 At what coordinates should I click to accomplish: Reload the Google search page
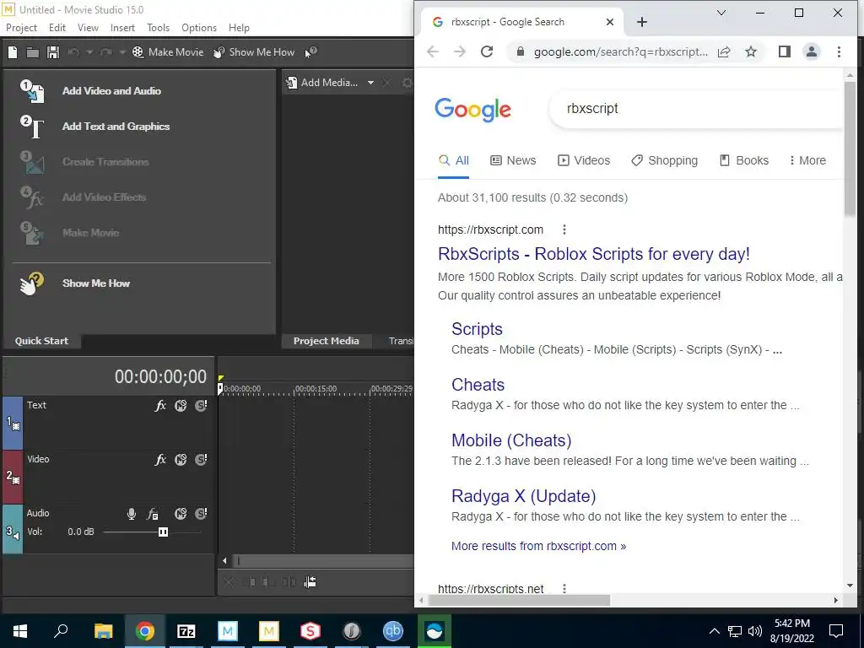(x=487, y=51)
